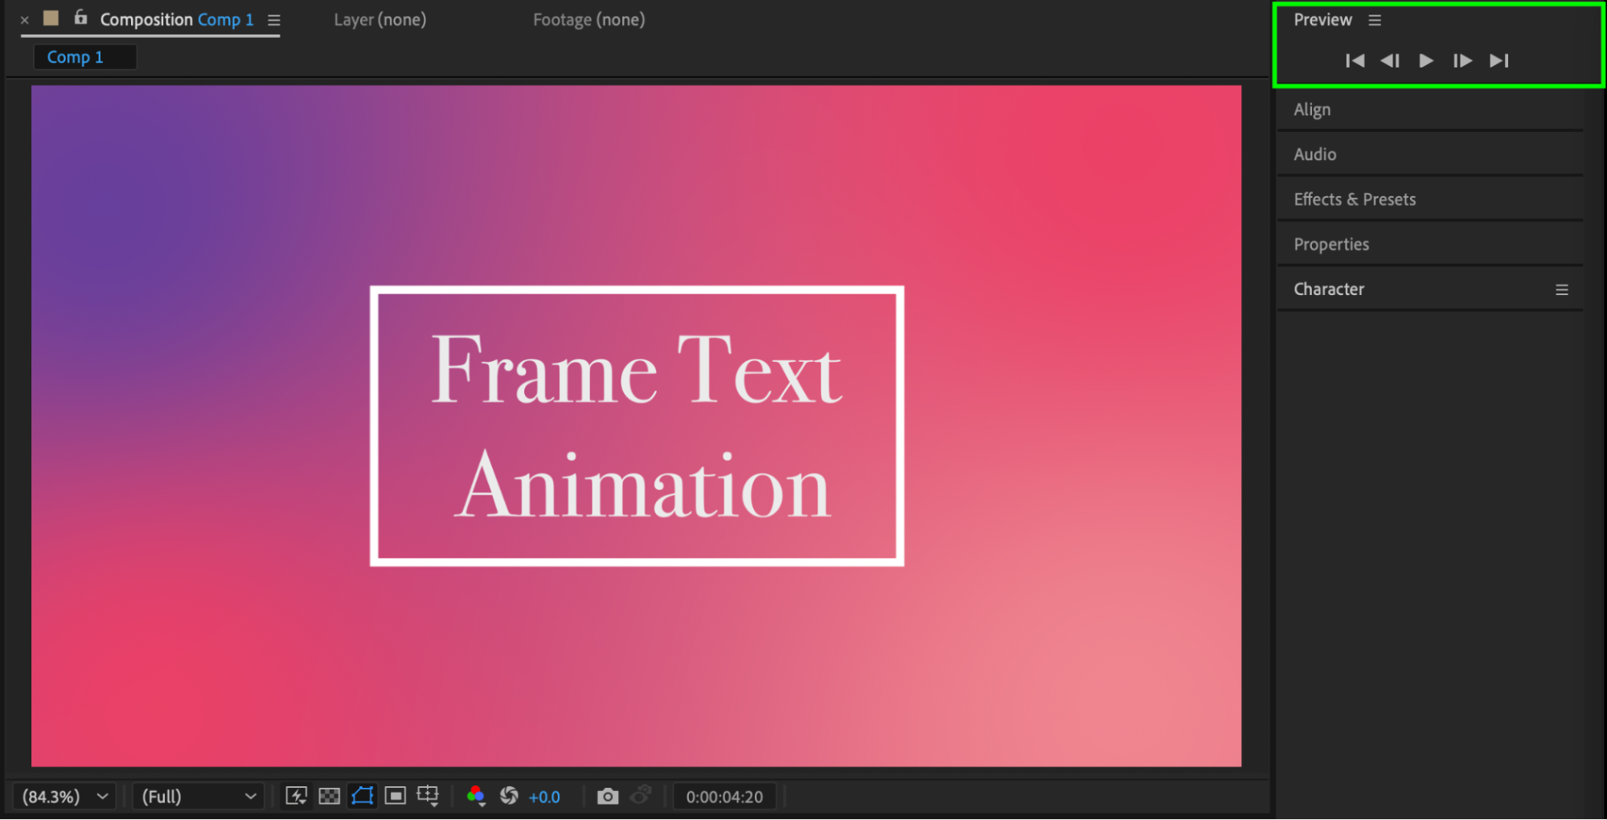Viewport: 1607px width, 820px height.
Task: Open the Show Channel color menu
Action: tap(476, 796)
